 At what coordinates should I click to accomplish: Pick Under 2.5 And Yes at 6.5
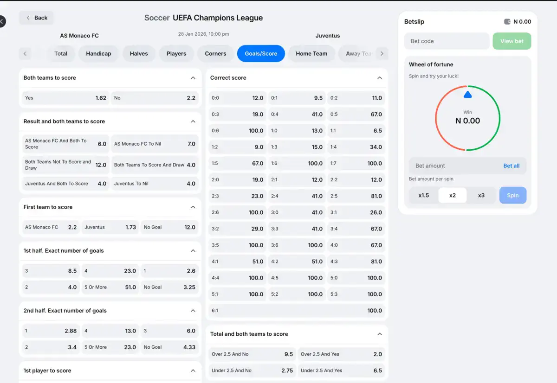[341, 370]
